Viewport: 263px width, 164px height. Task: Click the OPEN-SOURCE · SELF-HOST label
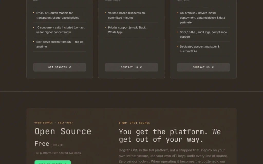coord(54,123)
